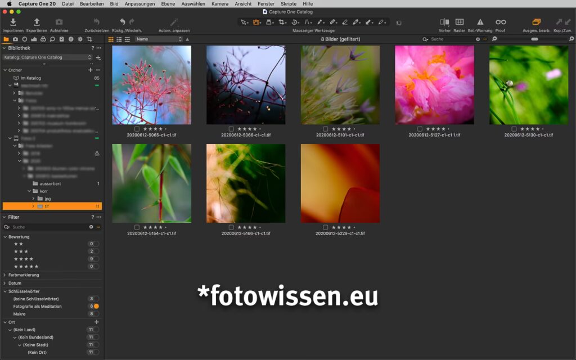The height and width of the screenshot is (360, 576).
Task: Click the Vorher before-view icon
Action: pyautogui.click(x=444, y=22)
